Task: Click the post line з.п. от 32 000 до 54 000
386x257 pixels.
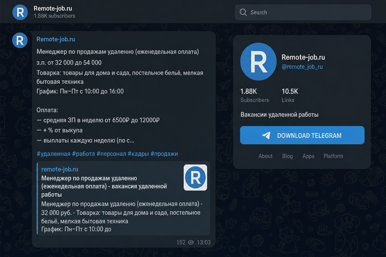Action: [x=69, y=62]
